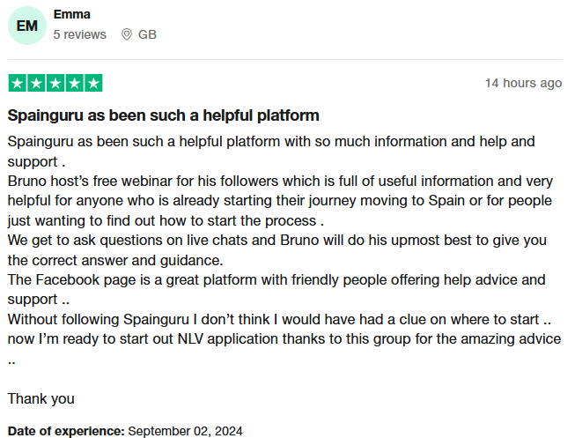Click the date 'September 02, 2024'
Viewport: 575px width, 438px height.
pyautogui.click(x=185, y=431)
